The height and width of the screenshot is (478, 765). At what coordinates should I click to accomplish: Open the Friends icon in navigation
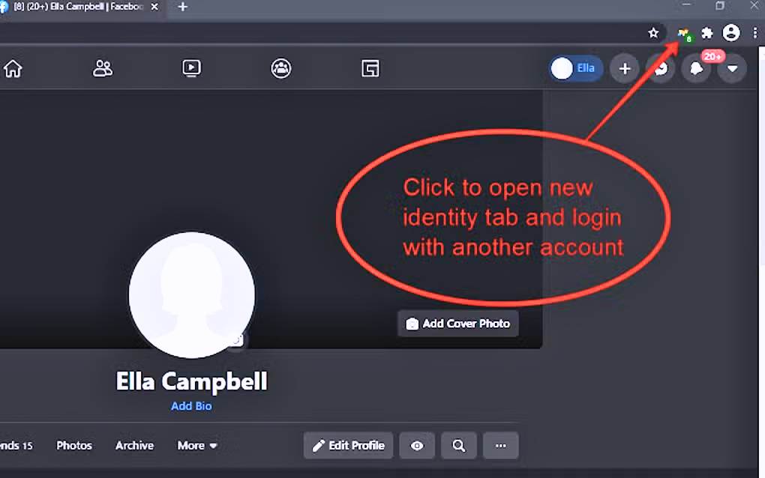[x=102, y=69]
